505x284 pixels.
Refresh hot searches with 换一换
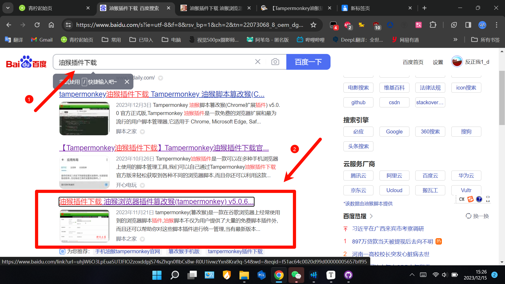[x=477, y=216]
